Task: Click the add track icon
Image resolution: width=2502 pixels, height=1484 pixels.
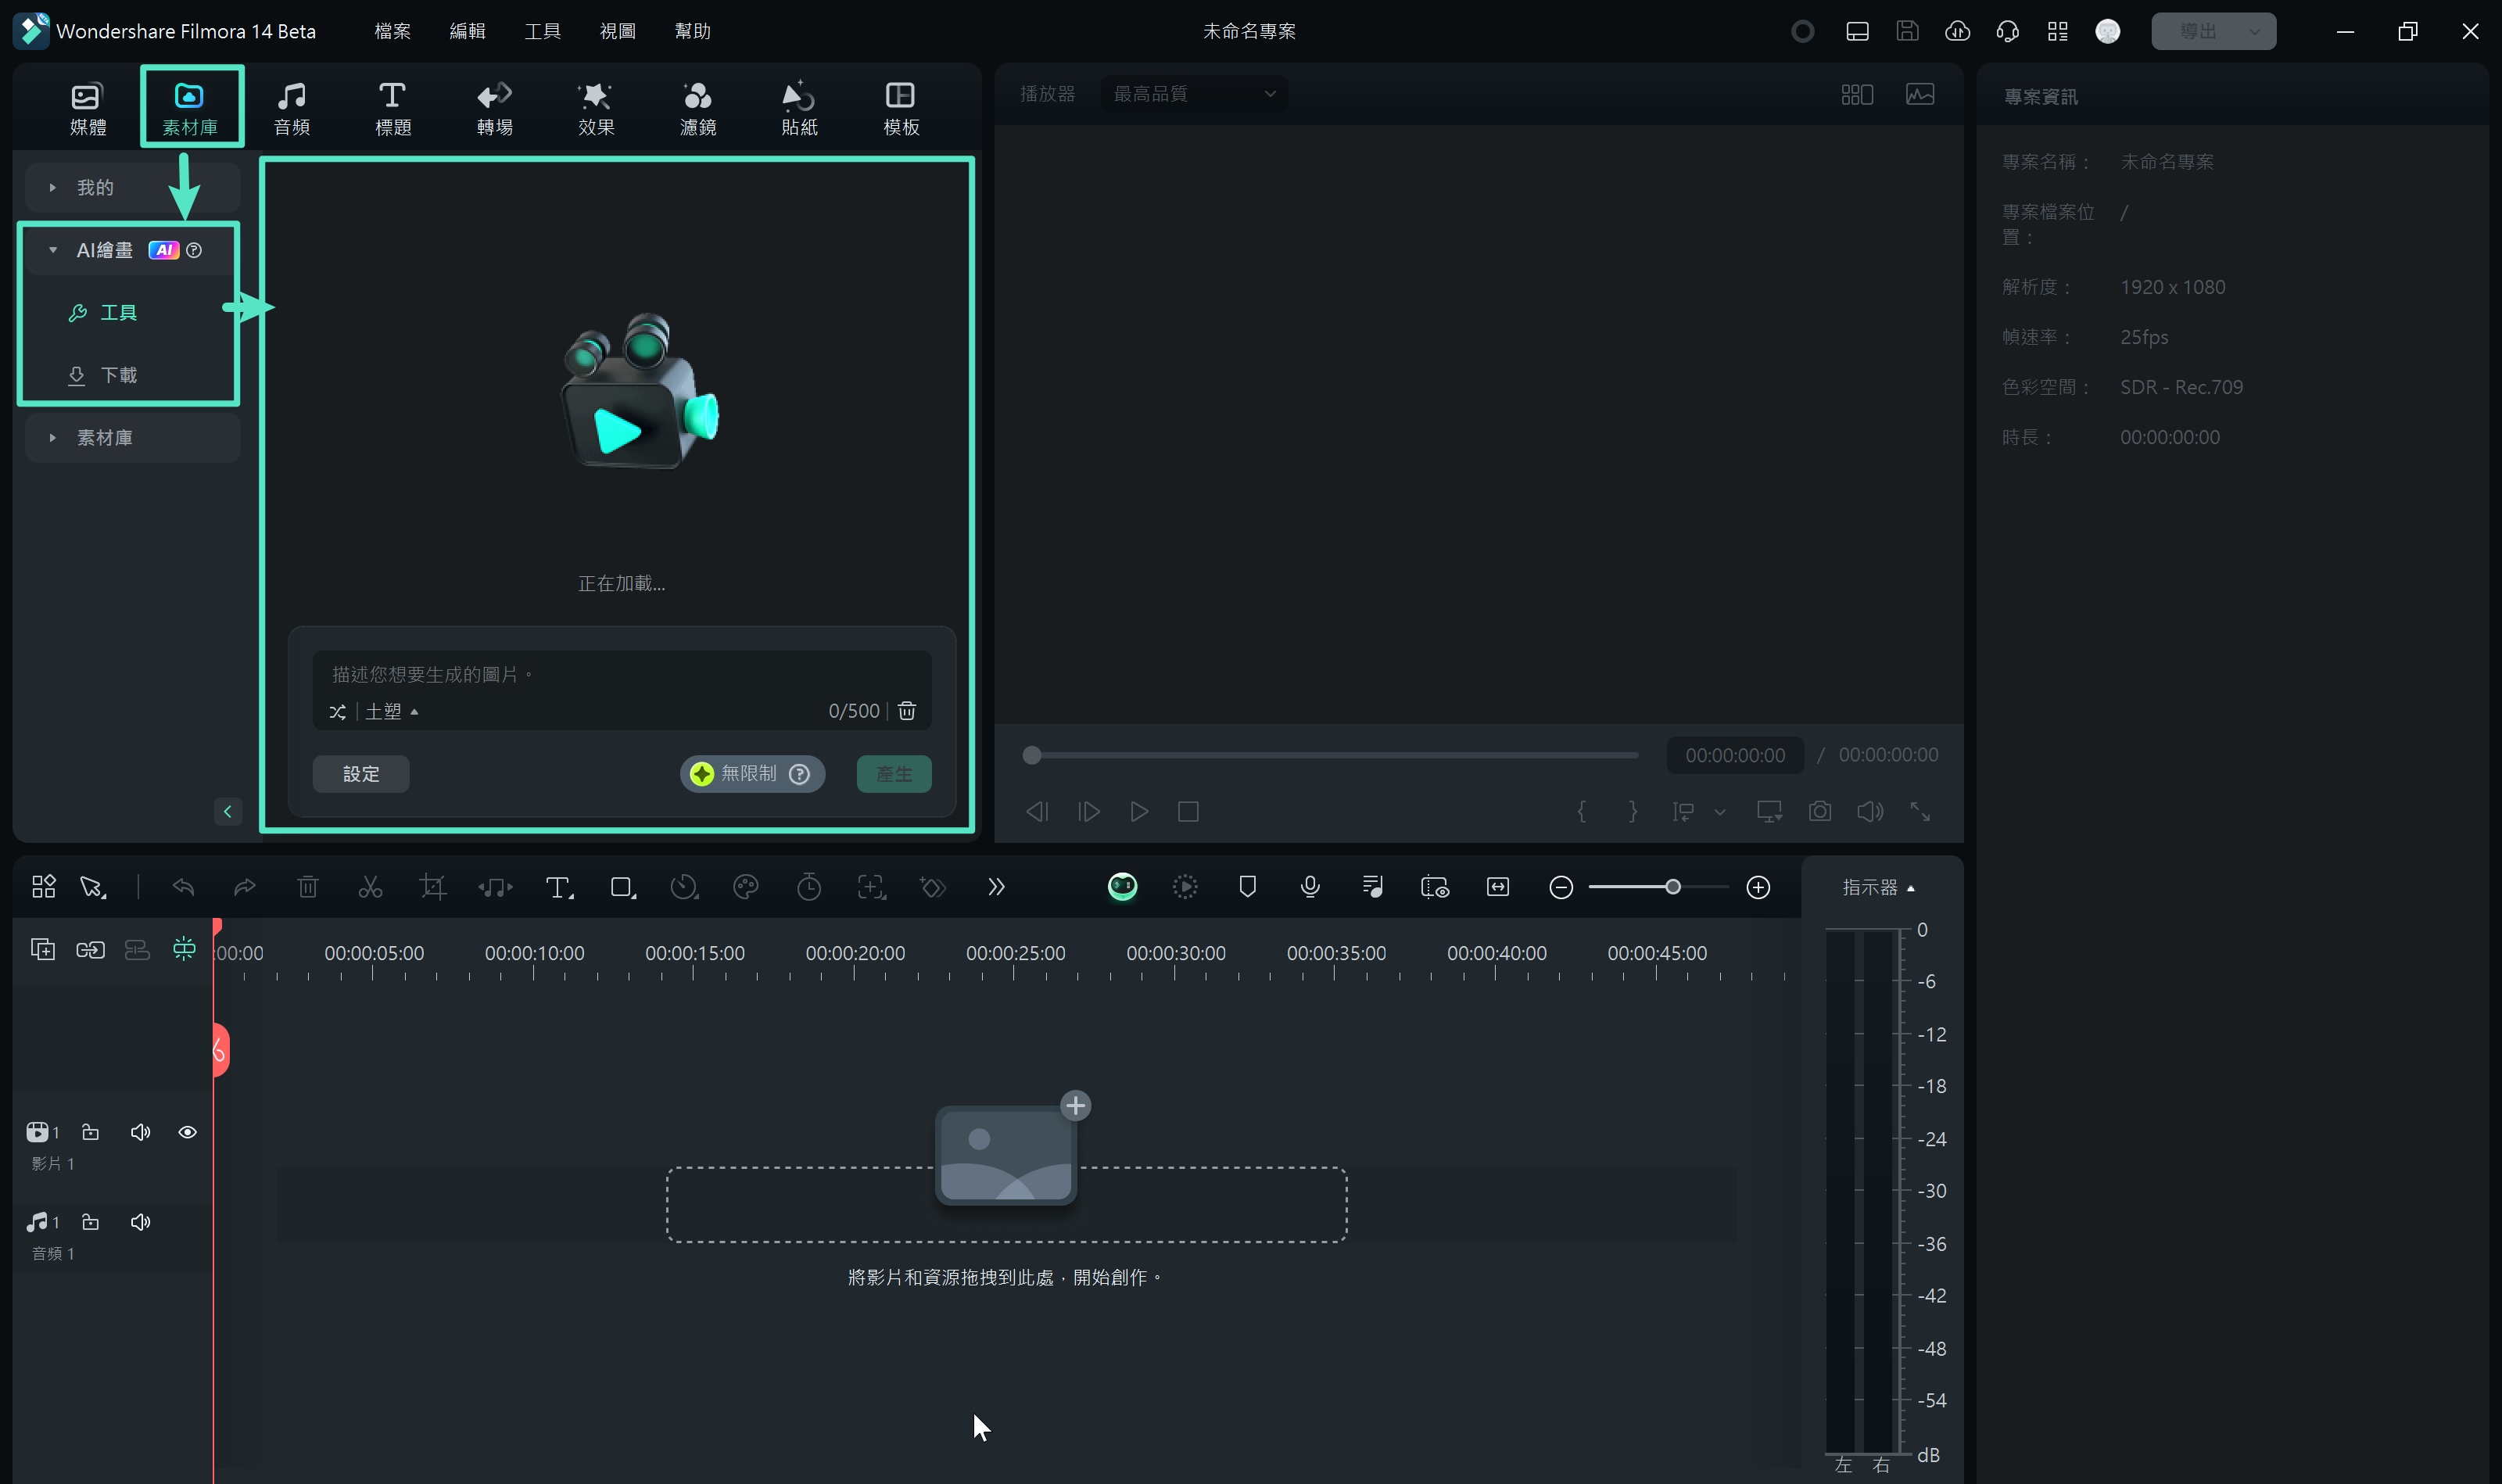Action: pos(42,949)
